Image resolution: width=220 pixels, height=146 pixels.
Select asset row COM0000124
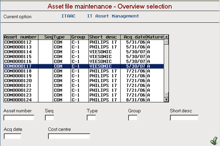click(84, 100)
